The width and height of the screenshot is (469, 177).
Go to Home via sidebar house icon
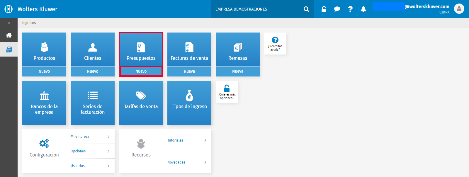point(9,35)
